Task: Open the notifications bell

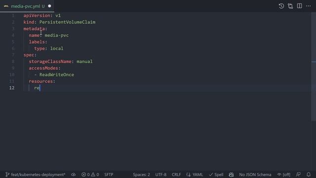Action: coord(309,175)
